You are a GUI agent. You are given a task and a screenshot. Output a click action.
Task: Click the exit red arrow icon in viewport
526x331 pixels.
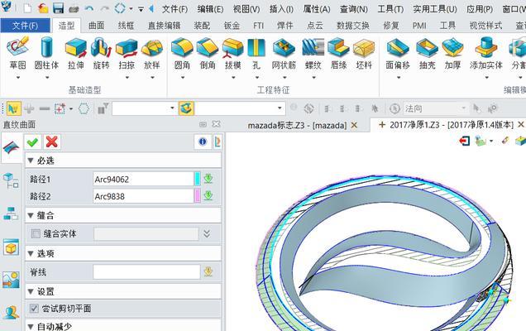[x=465, y=141]
